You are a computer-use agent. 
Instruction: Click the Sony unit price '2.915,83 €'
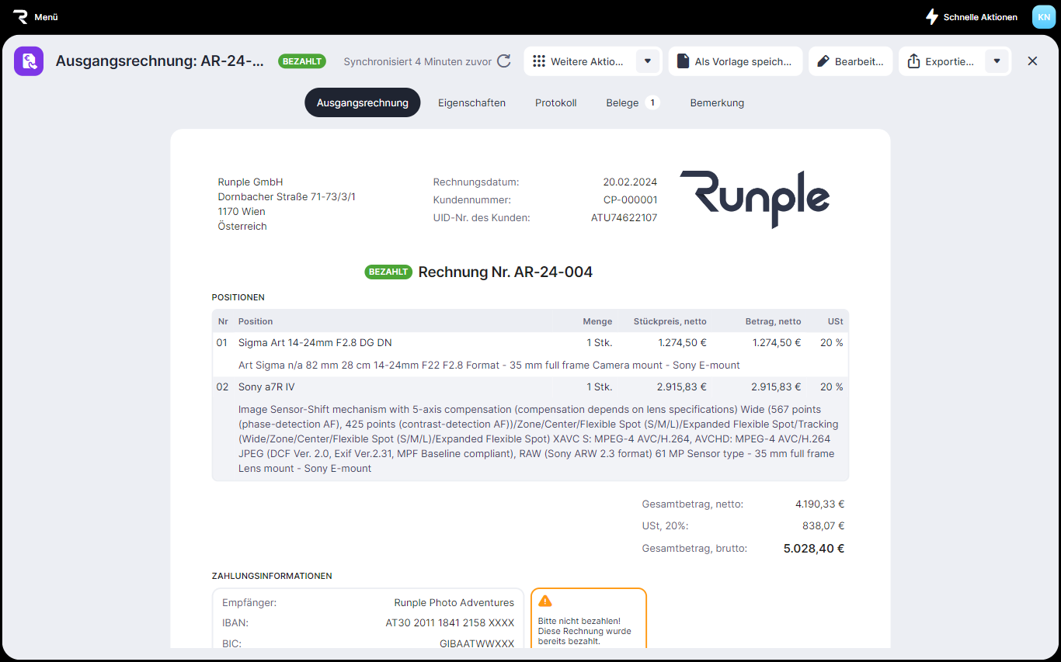tap(682, 386)
